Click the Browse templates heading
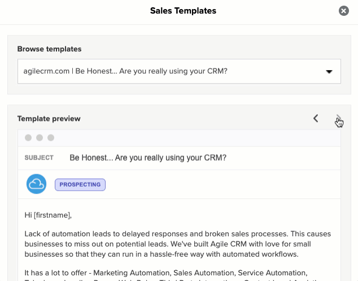 tap(49, 49)
